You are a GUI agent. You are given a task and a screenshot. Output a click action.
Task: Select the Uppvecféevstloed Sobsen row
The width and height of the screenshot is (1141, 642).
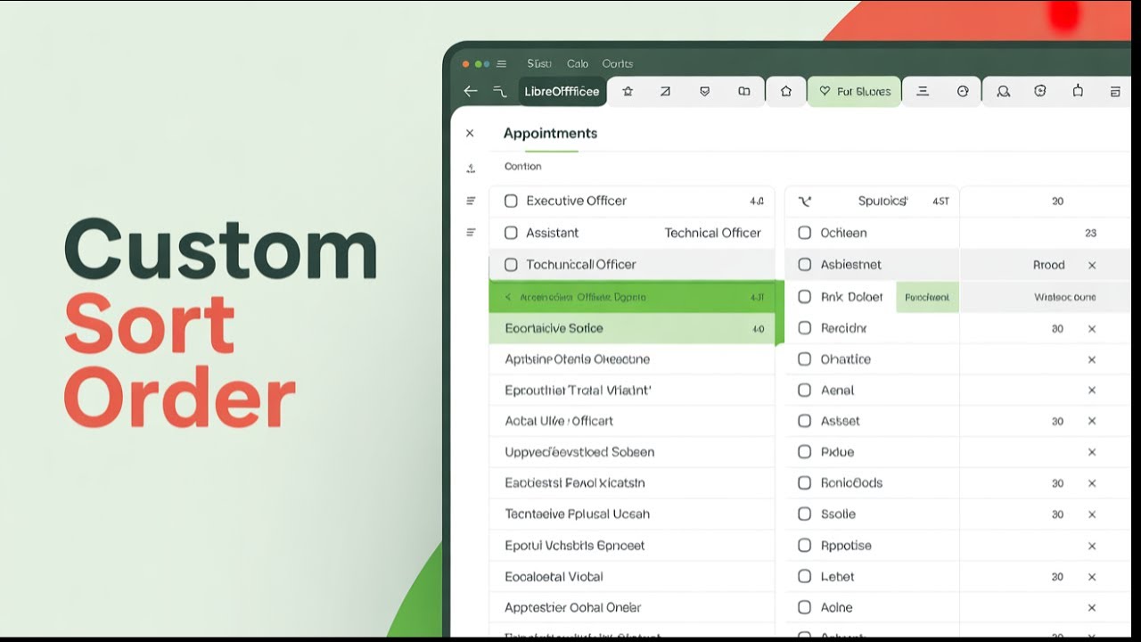pos(632,452)
